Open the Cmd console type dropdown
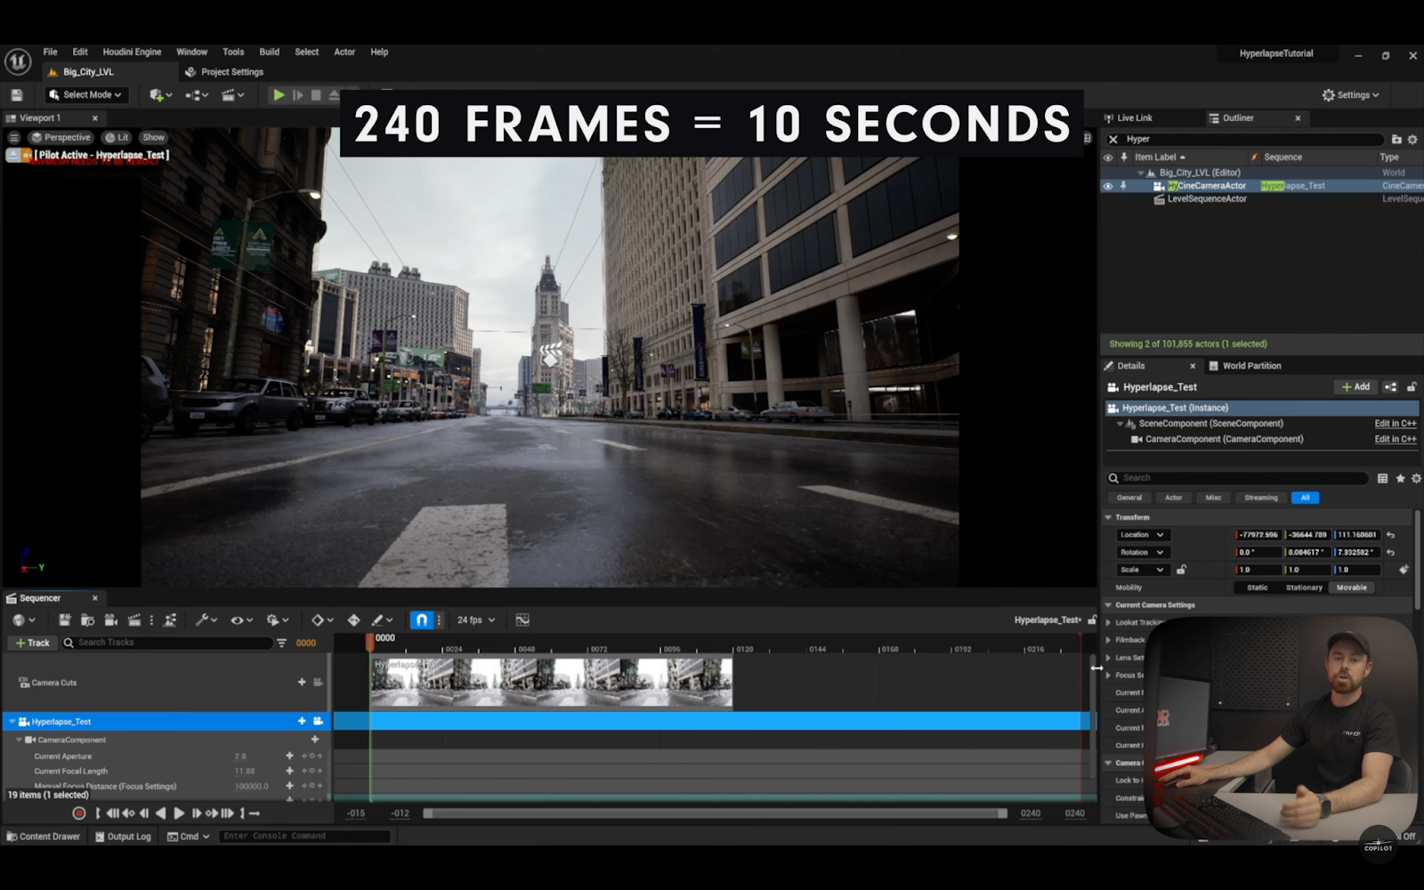Viewport: 1424px width, 890px height. pos(189,837)
